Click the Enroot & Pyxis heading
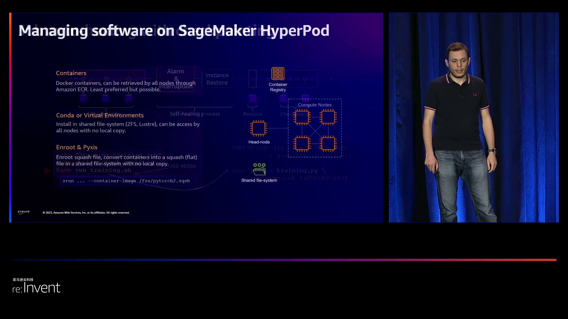568x319 pixels. 77,147
